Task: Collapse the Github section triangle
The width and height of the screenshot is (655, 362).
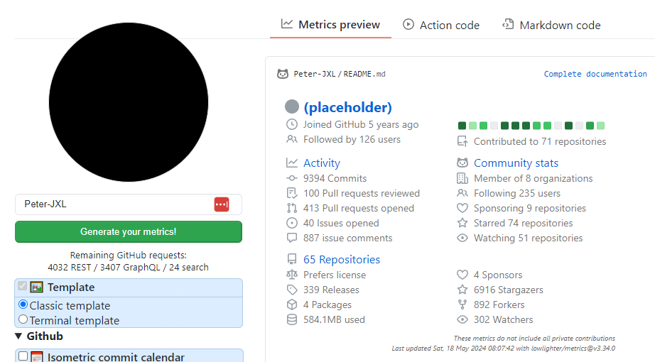Action: point(18,336)
